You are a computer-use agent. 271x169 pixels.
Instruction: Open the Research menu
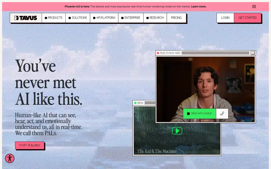[x=155, y=18]
